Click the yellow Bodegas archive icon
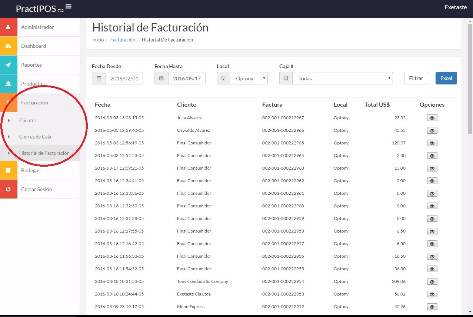473x317 pixels. coord(9,170)
